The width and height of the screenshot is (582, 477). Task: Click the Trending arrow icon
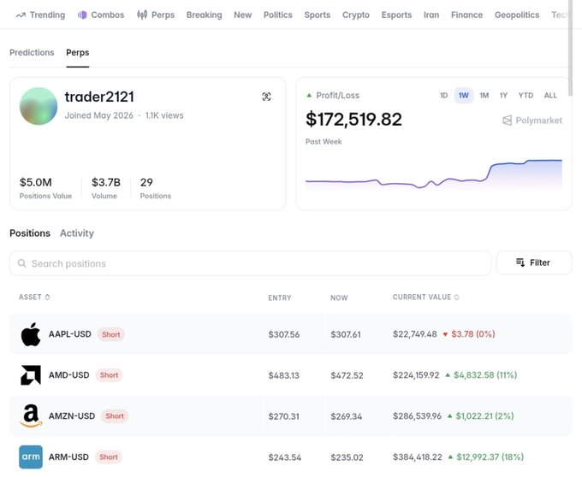click(21, 15)
